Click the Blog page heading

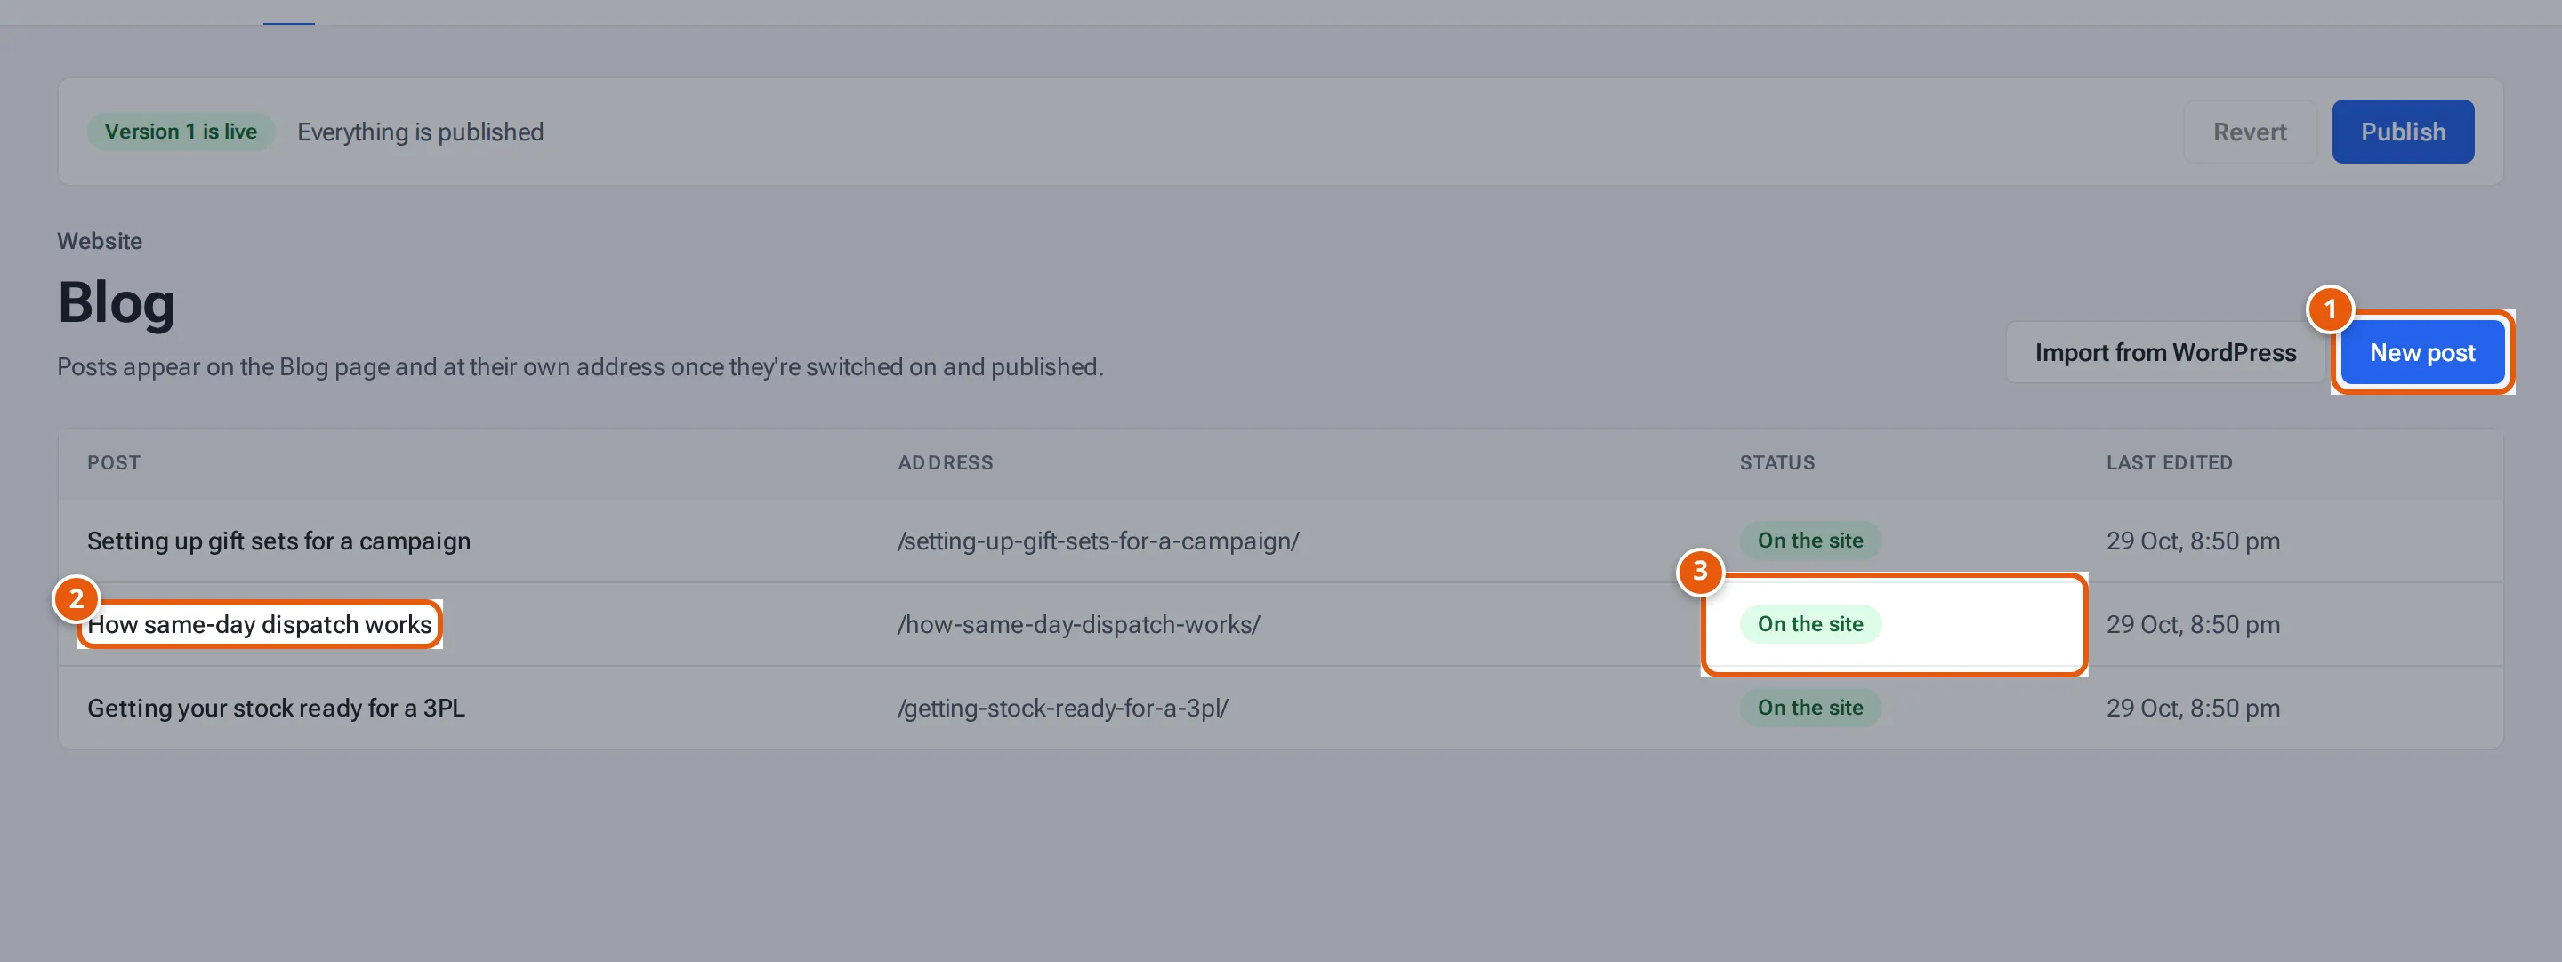click(117, 302)
